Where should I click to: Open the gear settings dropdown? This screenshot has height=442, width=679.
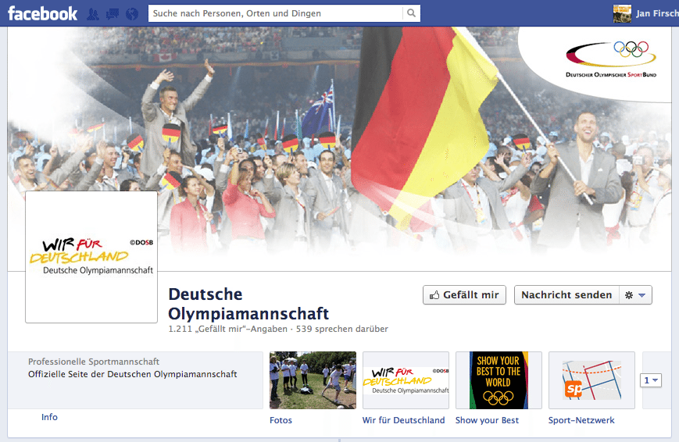[636, 295]
